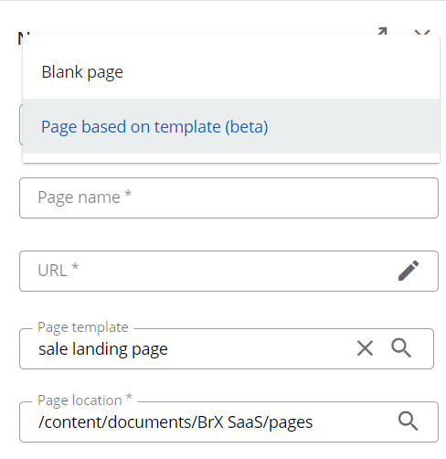
Task: Edit the URL with the pencil icon
Action: (409, 271)
